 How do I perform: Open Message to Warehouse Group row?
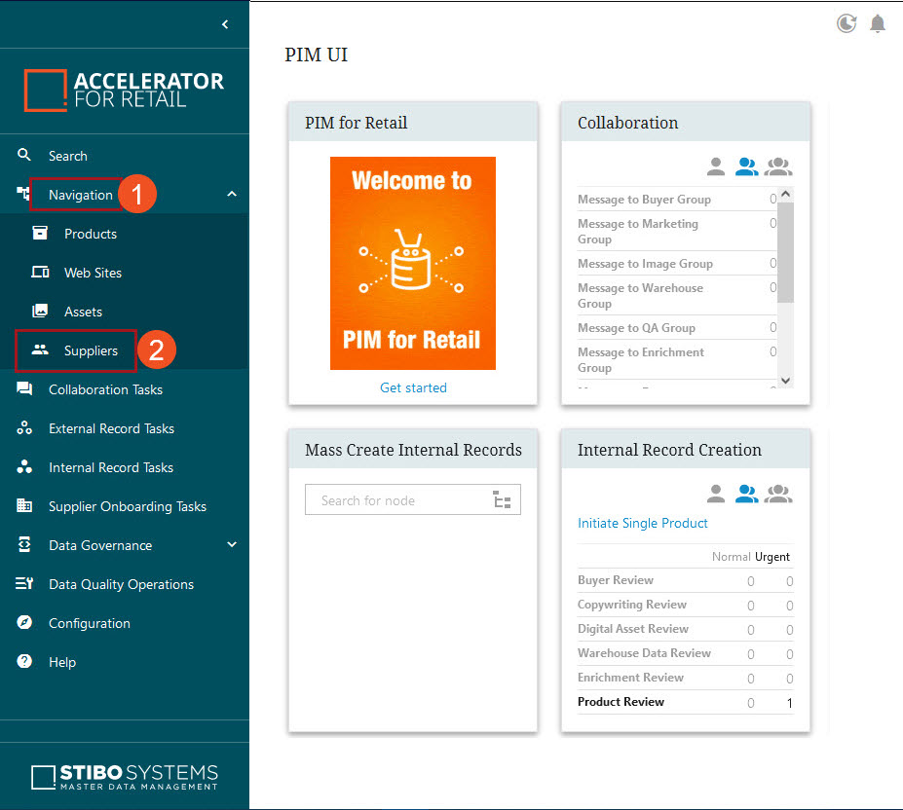677,295
